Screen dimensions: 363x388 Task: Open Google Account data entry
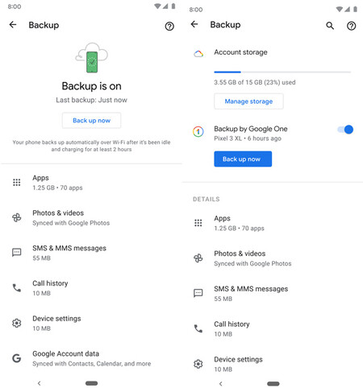coord(91,358)
